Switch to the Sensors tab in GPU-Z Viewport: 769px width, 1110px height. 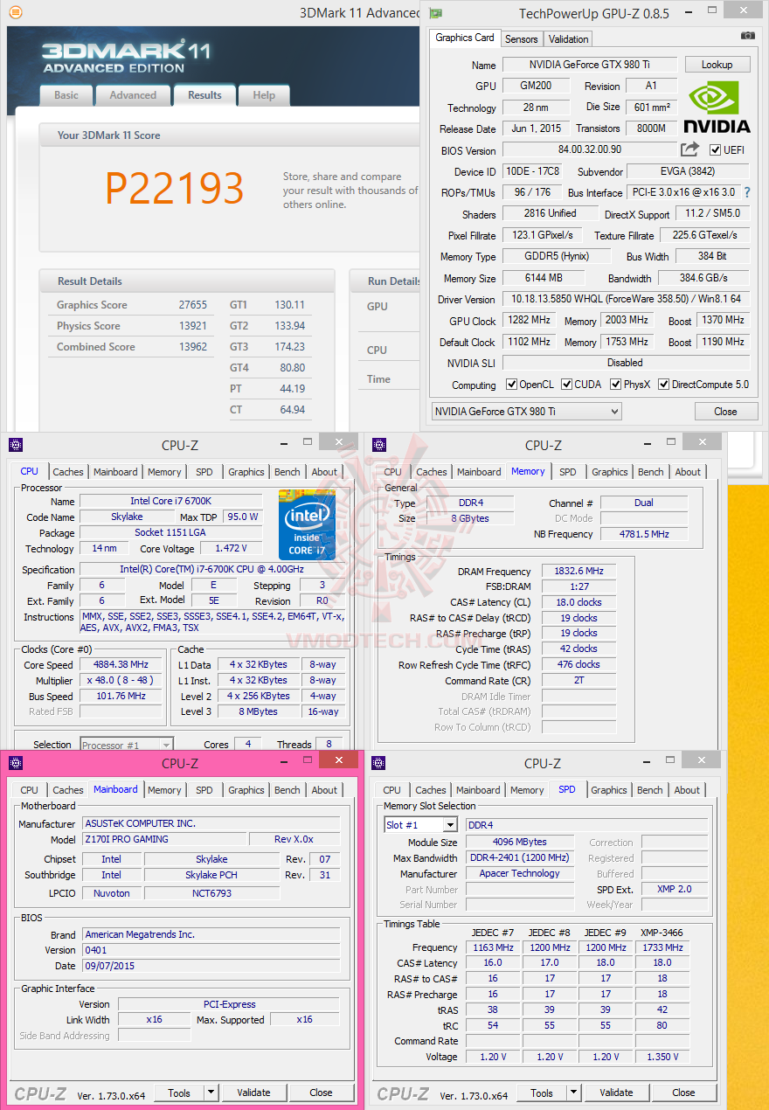pyautogui.click(x=522, y=38)
